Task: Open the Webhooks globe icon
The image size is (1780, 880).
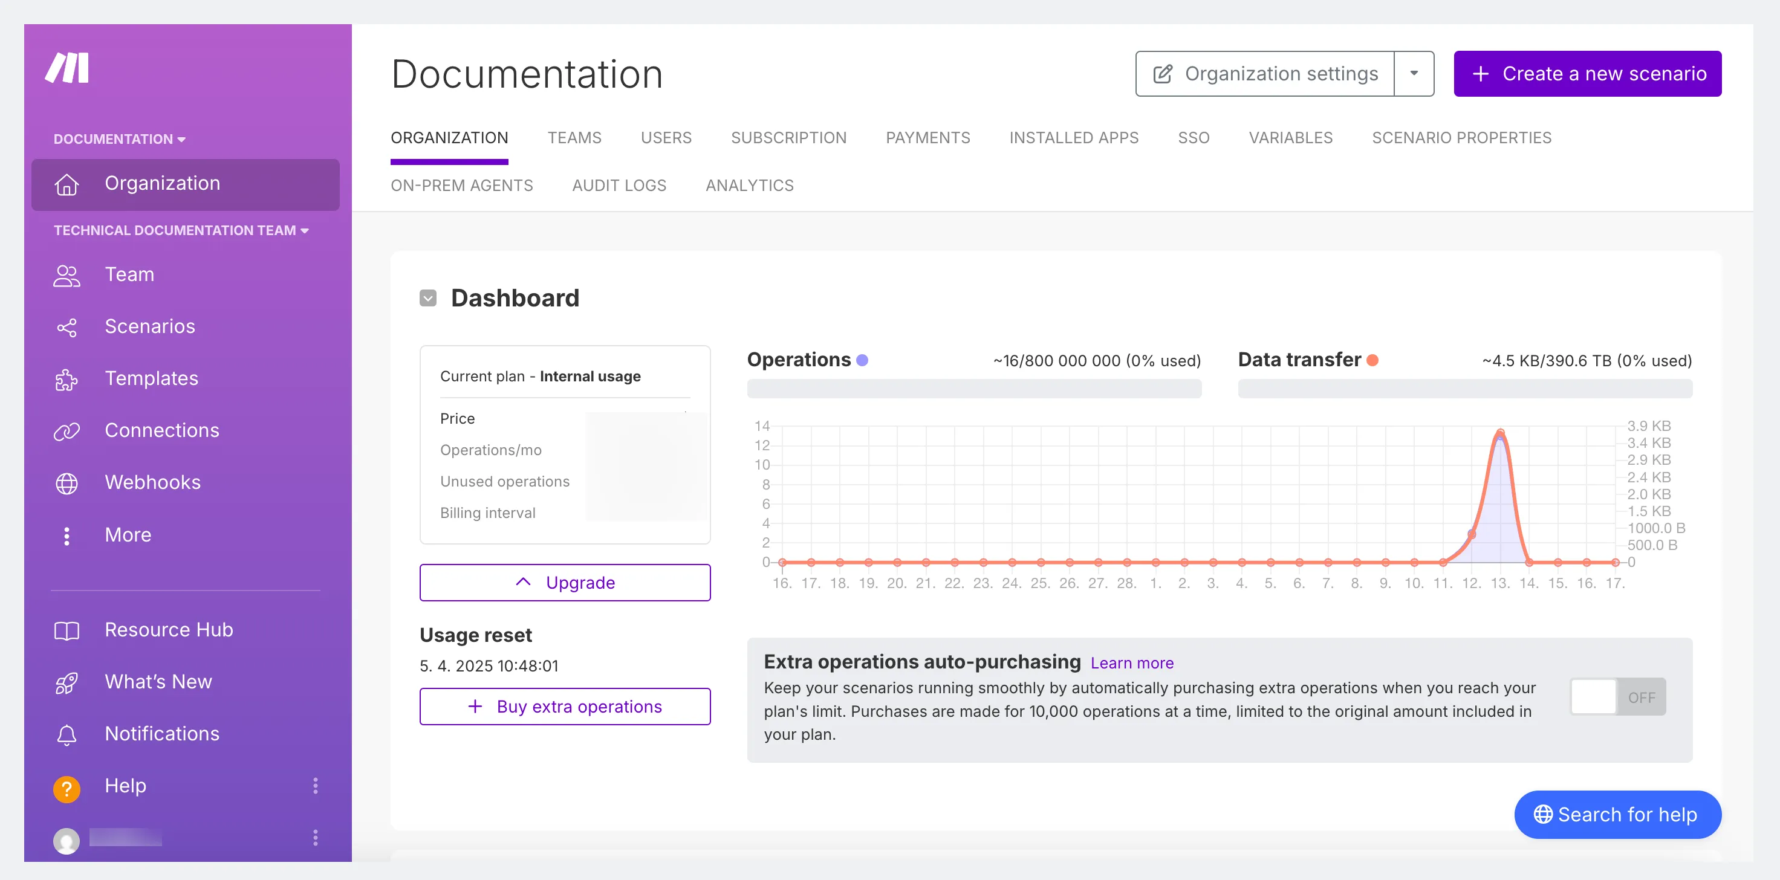Action: click(x=67, y=483)
